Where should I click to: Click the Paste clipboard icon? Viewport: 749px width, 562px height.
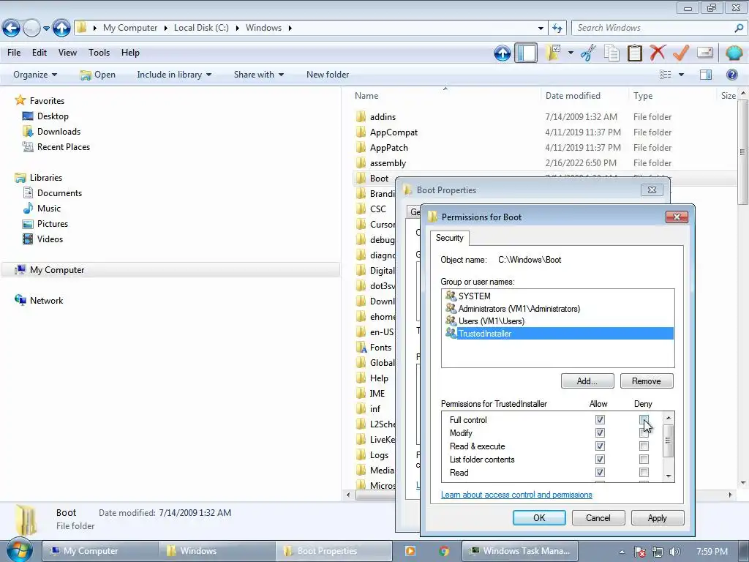[x=635, y=53]
